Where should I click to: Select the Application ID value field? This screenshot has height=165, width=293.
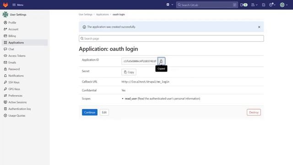point(140,61)
